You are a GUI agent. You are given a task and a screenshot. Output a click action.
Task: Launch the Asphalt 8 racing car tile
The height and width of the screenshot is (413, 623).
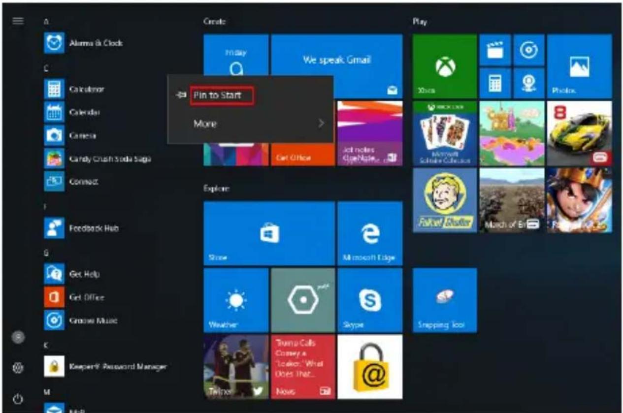pos(579,133)
